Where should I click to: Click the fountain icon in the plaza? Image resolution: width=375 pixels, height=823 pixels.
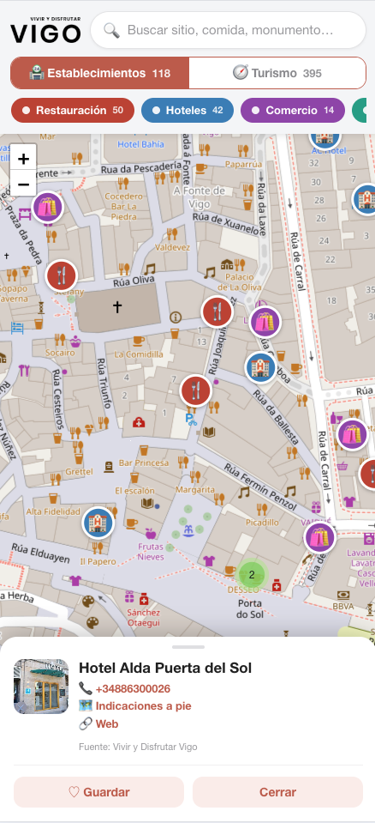(188, 531)
